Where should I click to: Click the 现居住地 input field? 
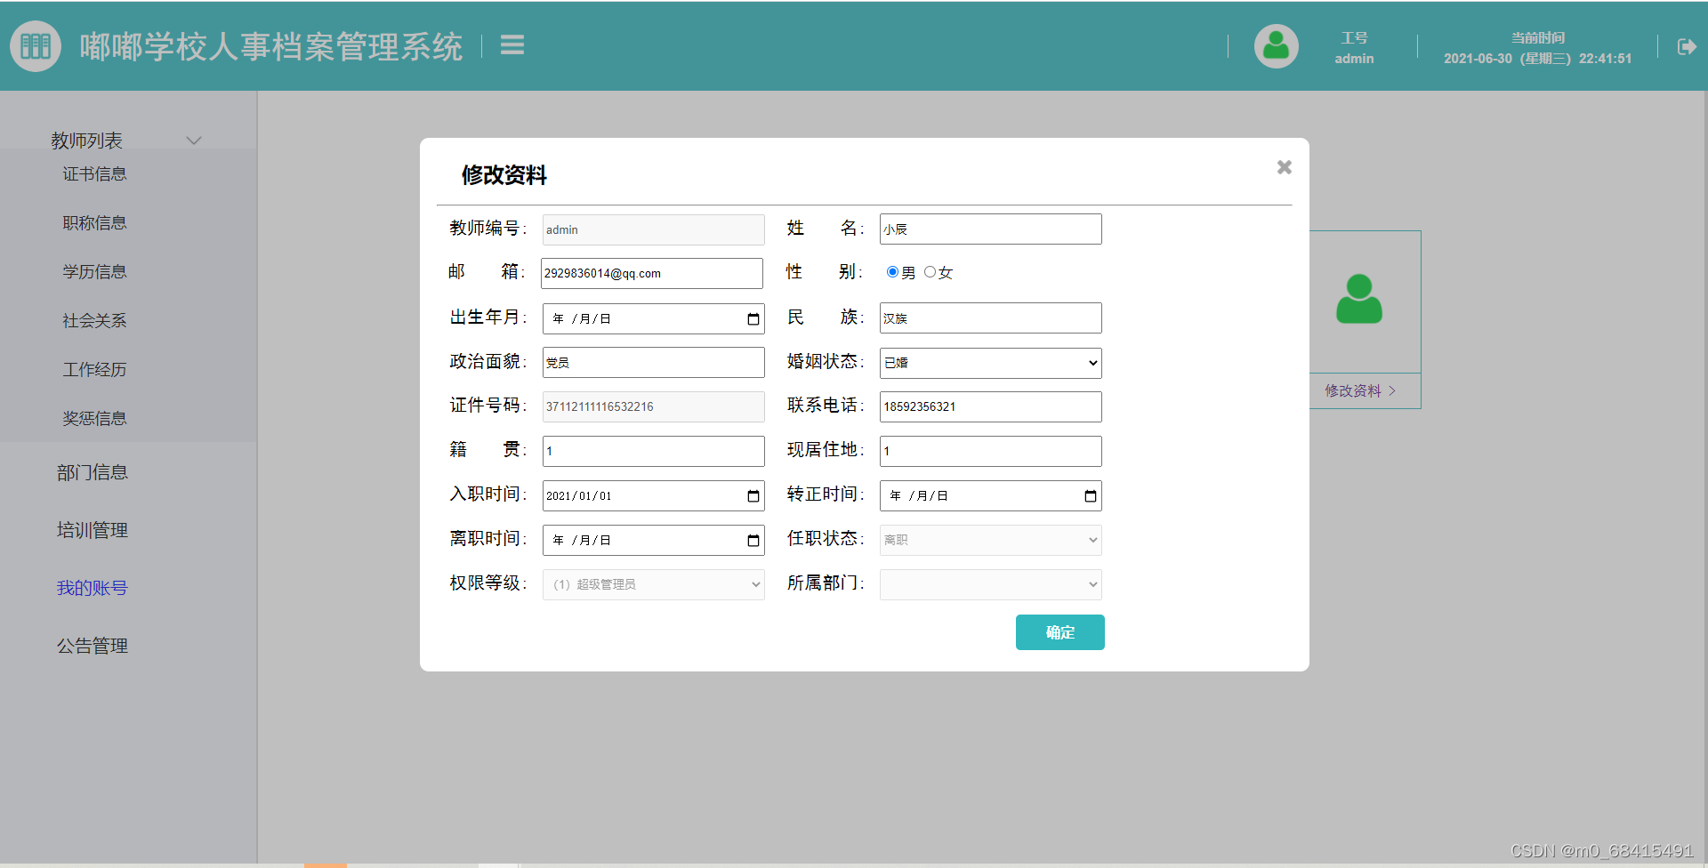pyautogui.click(x=990, y=451)
